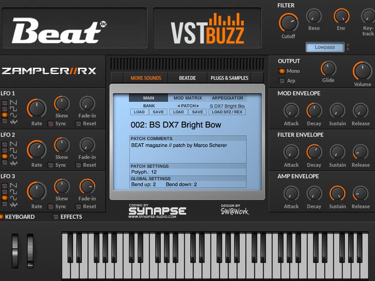
Task: Click the LFO 1 Rate knob
Action: point(37,108)
